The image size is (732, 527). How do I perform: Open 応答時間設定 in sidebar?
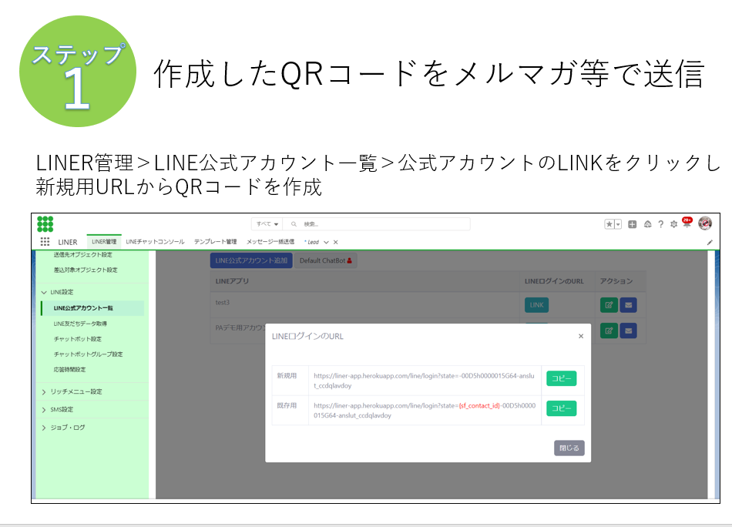69,370
